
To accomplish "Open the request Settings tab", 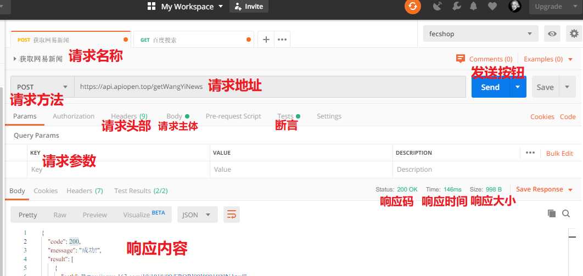I will pos(329,116).
